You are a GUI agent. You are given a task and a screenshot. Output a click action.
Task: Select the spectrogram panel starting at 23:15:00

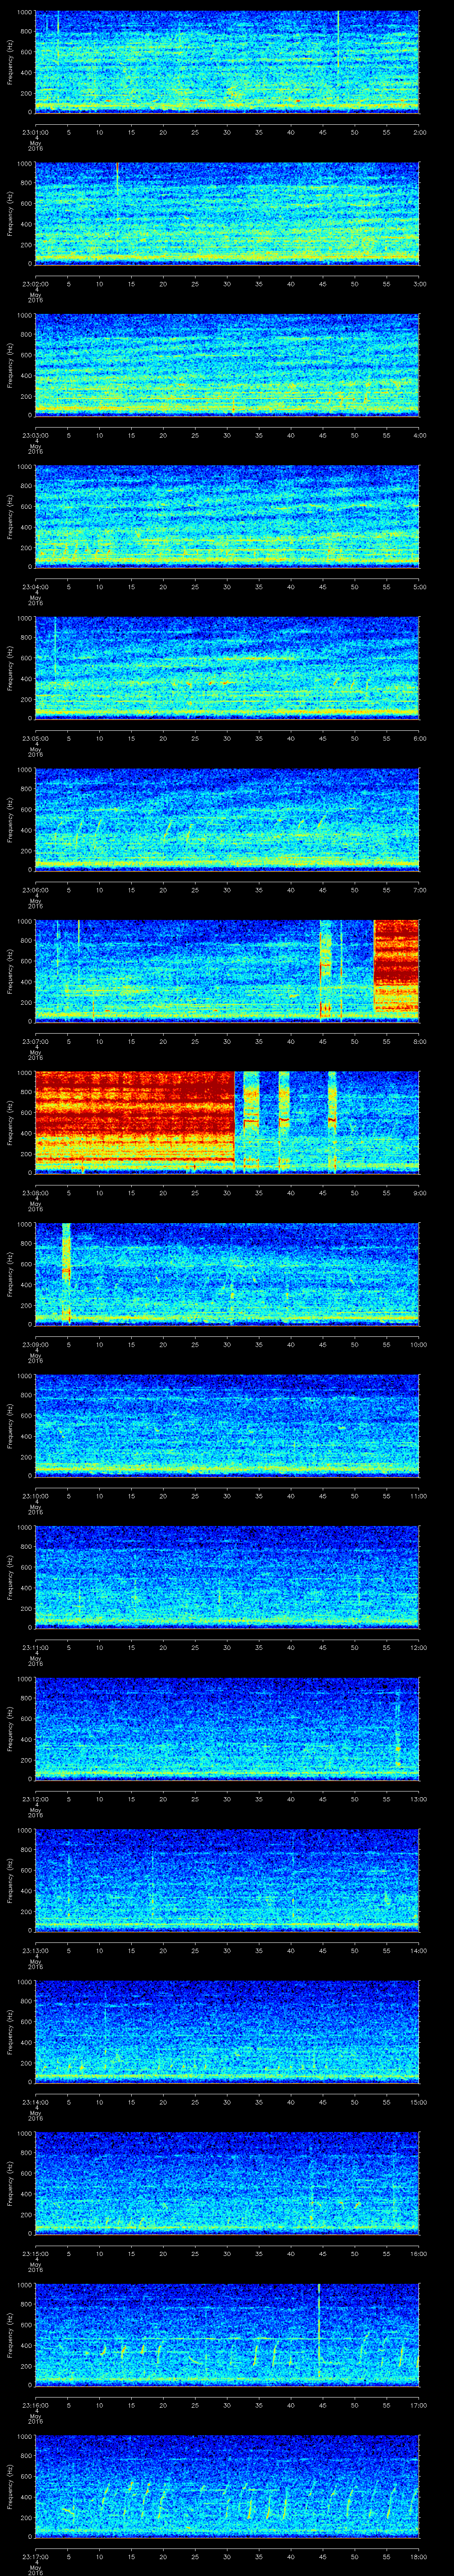227,2183
